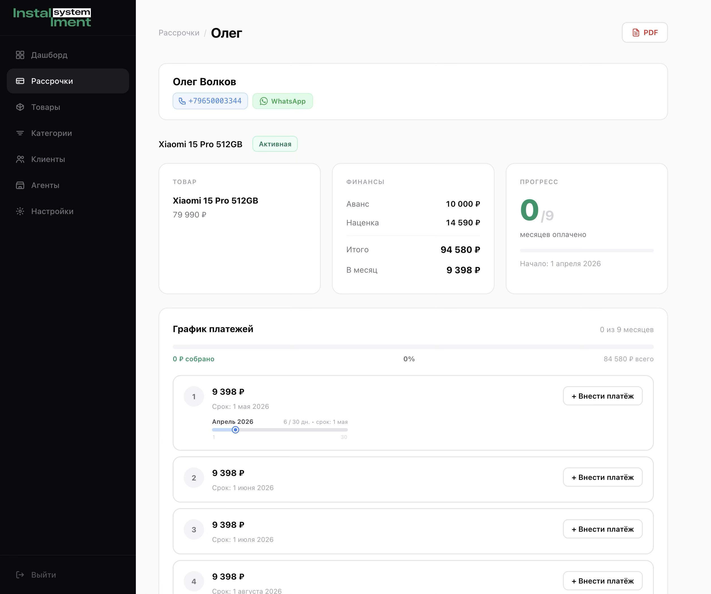The image size is (711, 594).
Task: Click the Выйти logout icon
Action: pyautogui.click(x=20, y=575)
